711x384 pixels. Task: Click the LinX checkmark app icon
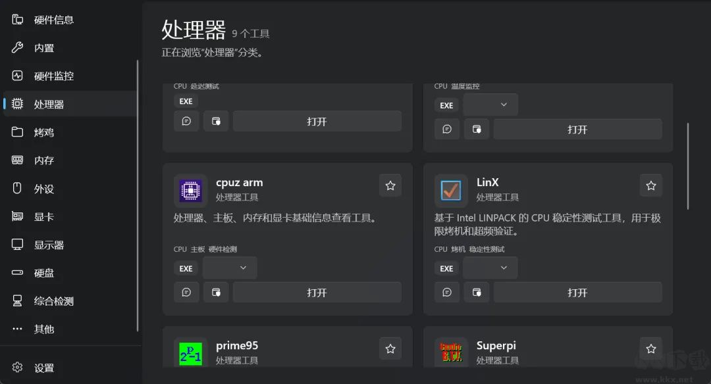(451, 191)
